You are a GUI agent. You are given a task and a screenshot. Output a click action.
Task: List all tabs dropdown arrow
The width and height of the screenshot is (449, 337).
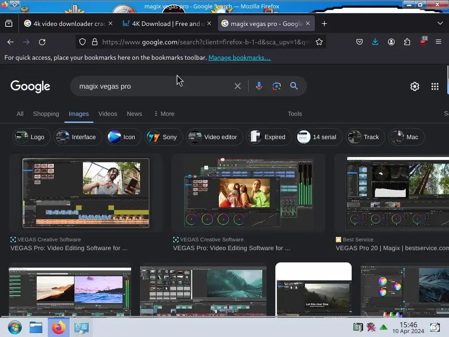tap(440, 23)
